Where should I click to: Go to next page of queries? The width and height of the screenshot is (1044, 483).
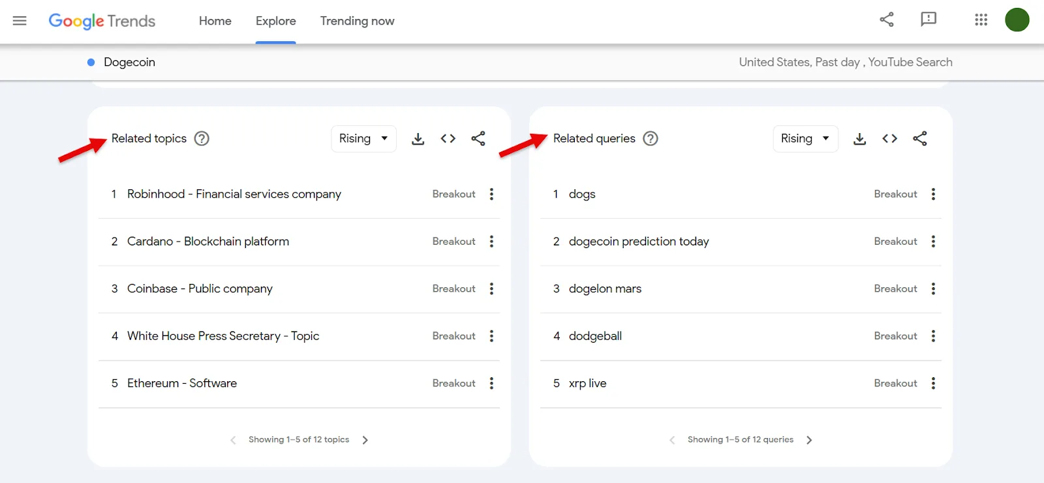[810, 440]
